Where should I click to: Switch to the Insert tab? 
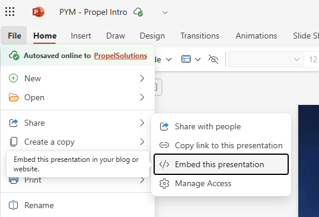click(81, 36)
